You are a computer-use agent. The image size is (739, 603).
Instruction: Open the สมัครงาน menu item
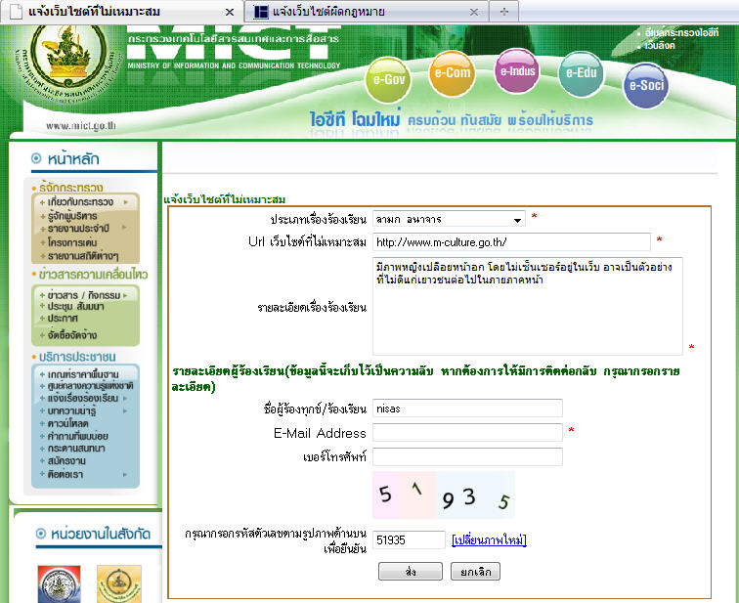(x=66, y=460)
